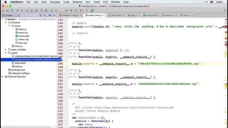The width and height of the screenshot is (228, 128).
Task: Click the Search Everywhere magnifier icon
Action: point(225,10)
